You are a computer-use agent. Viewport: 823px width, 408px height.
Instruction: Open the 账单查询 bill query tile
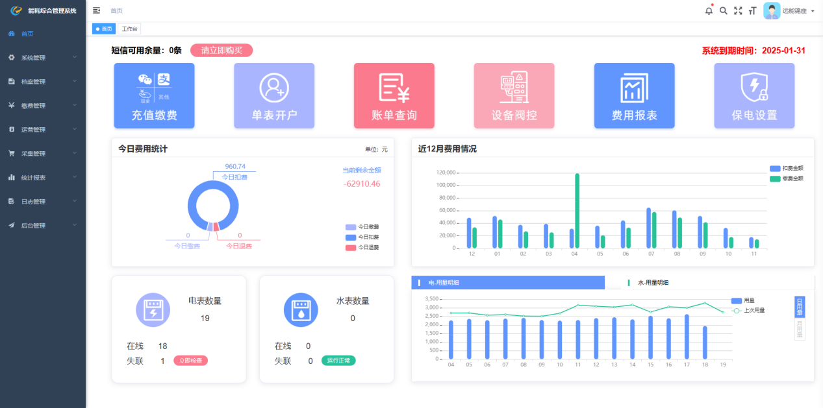point(394,95)
